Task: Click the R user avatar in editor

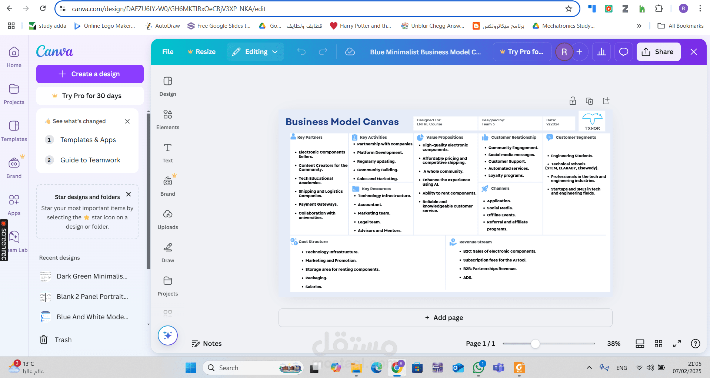Action: click(564, 52)
